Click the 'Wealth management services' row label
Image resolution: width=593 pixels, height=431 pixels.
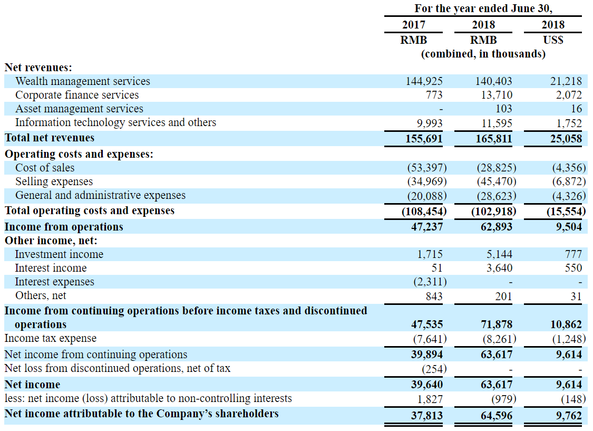point(83,81)
